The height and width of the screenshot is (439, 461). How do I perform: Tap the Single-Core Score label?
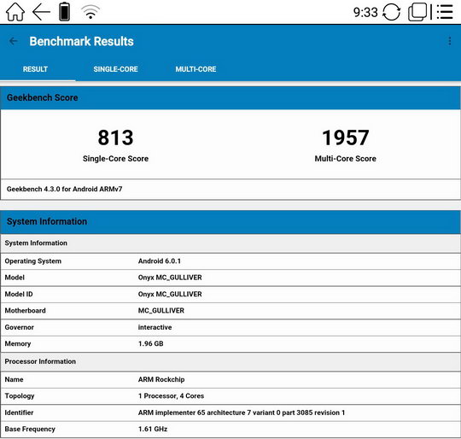point(115,159)
